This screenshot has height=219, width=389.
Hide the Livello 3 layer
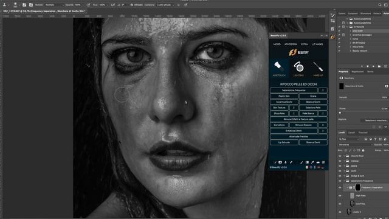(340, 212)
